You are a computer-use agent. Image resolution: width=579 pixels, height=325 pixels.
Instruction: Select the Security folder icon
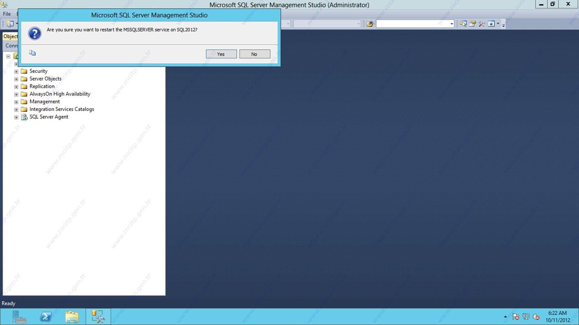[x=24, y=71]
